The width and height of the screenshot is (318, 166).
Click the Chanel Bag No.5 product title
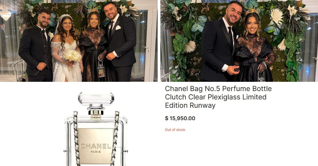tap(218, 97)
